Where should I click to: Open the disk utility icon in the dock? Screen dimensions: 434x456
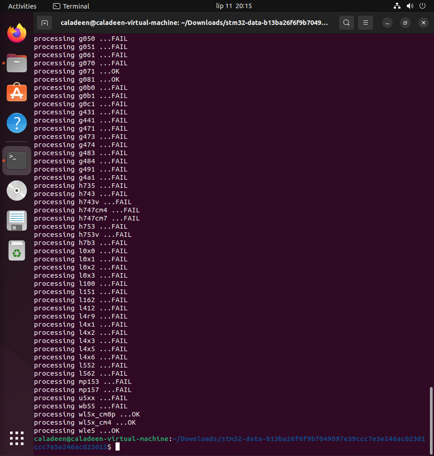coord(16,221)
